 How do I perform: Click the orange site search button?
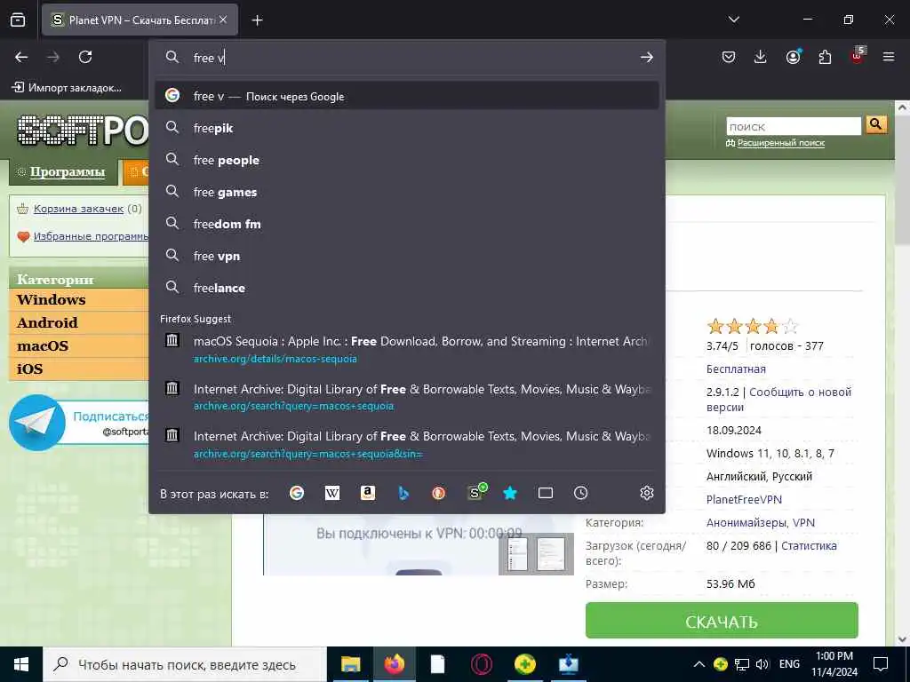pyautogui.click(x=876, y=124)
